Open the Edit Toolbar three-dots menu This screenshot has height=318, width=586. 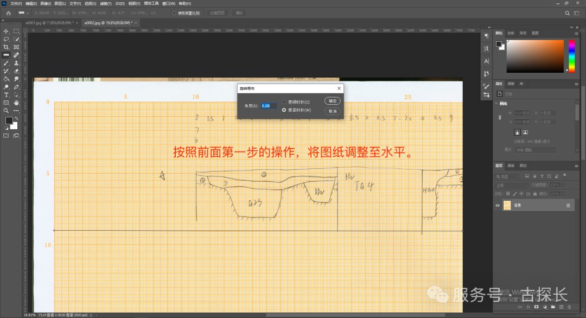16,111
